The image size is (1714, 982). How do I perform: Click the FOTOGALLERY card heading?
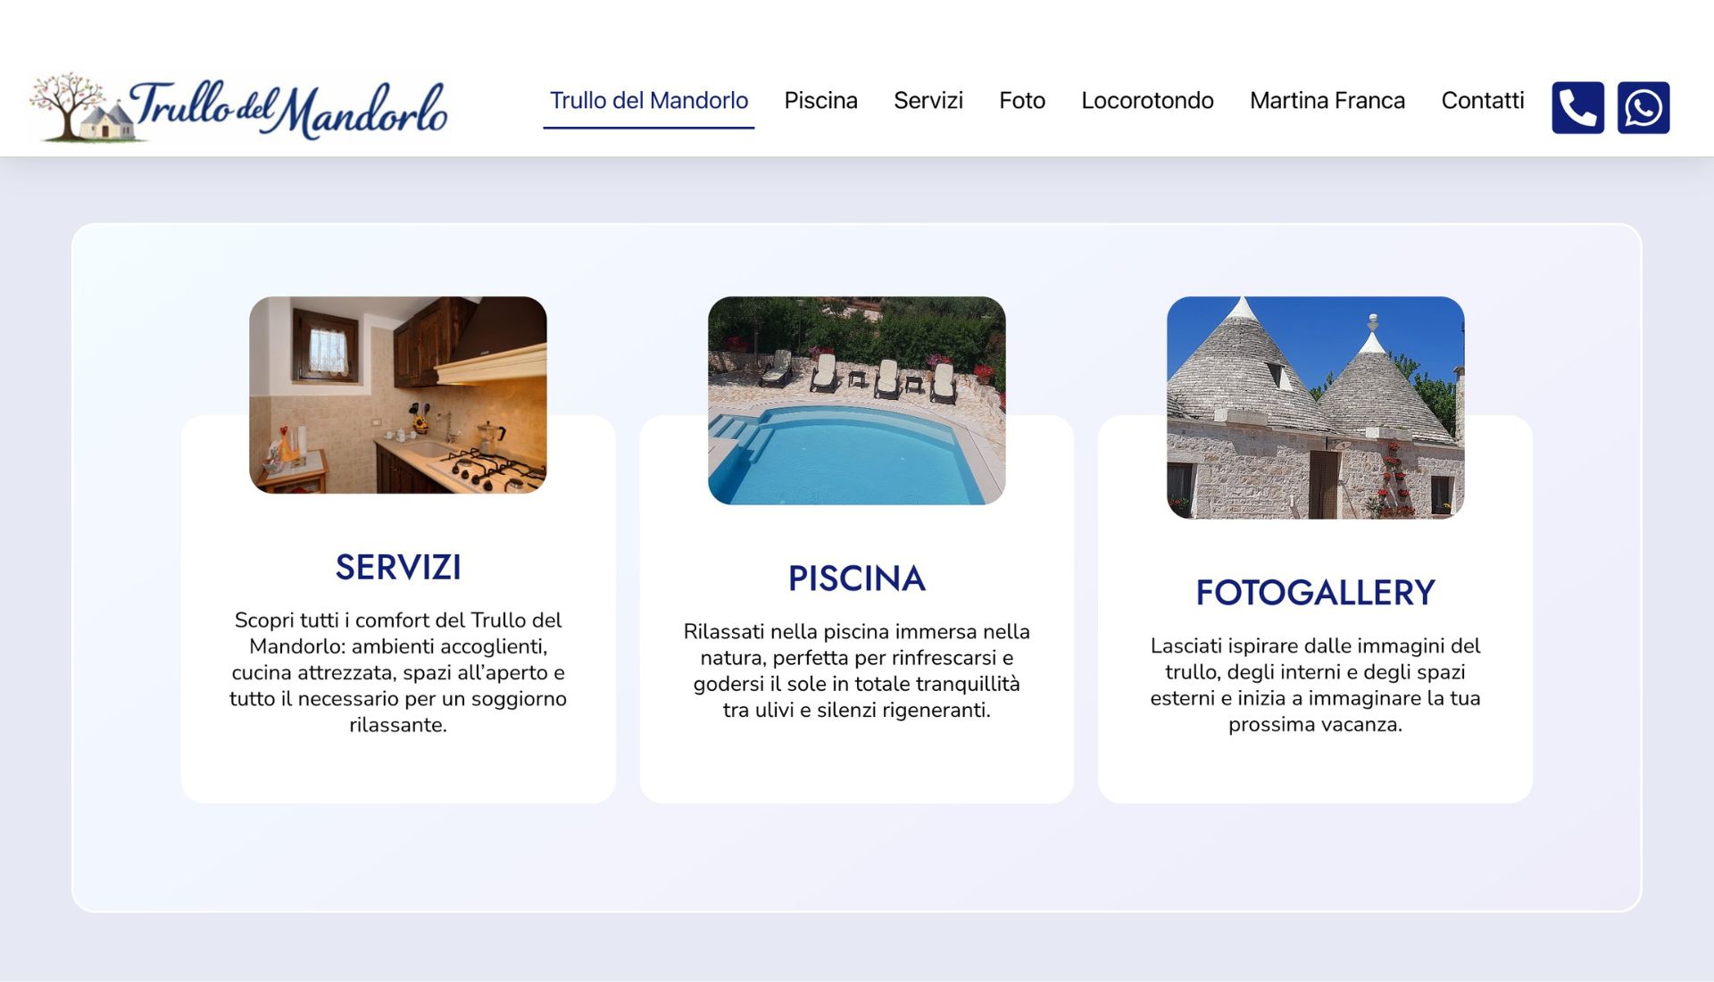click(x=1315, y=593)
